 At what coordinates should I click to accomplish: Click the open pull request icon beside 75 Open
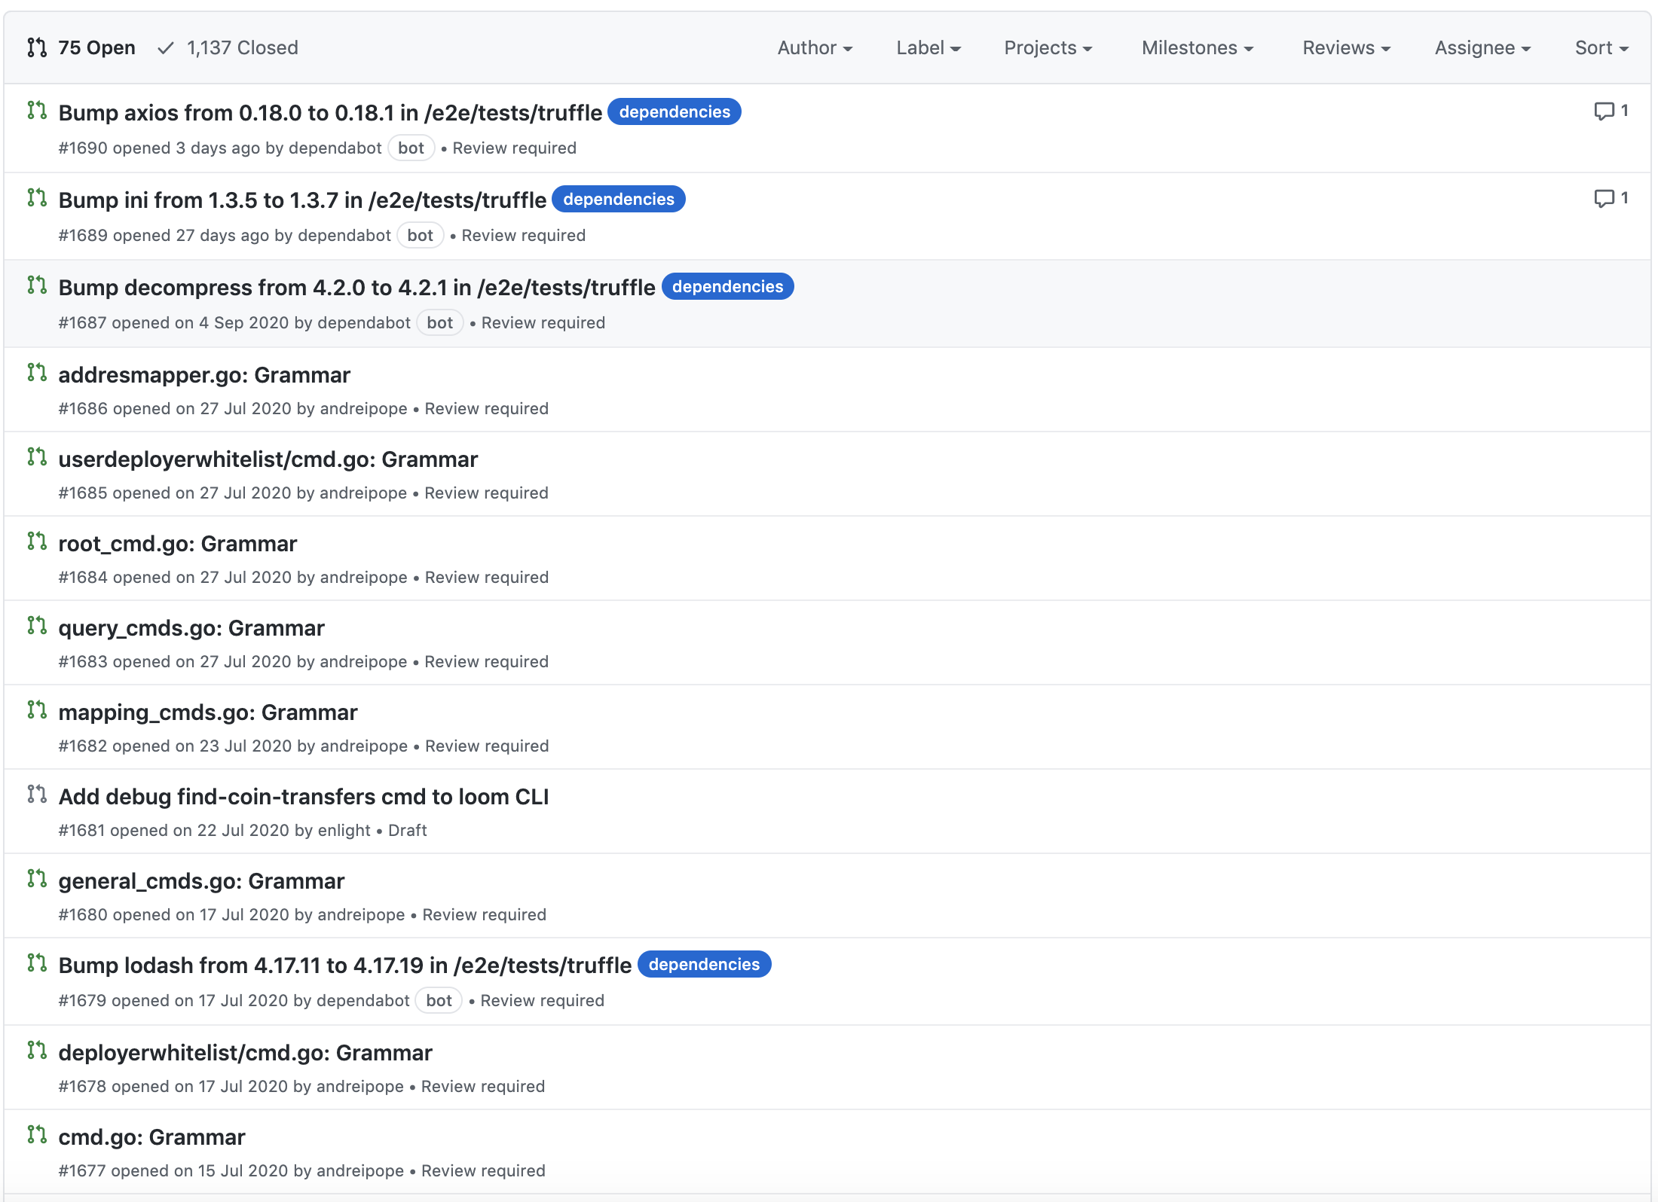click(x=37, y=47)
